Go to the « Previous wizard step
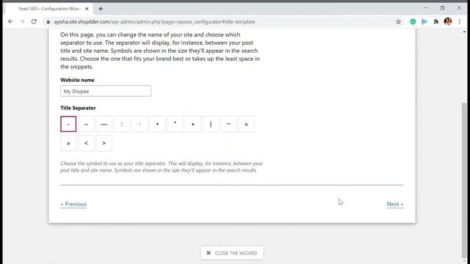 click(x=73, y=204)
